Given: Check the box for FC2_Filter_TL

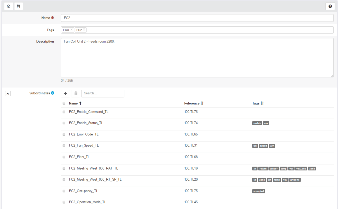Looking at the screenshot, I should coord(64,157).
